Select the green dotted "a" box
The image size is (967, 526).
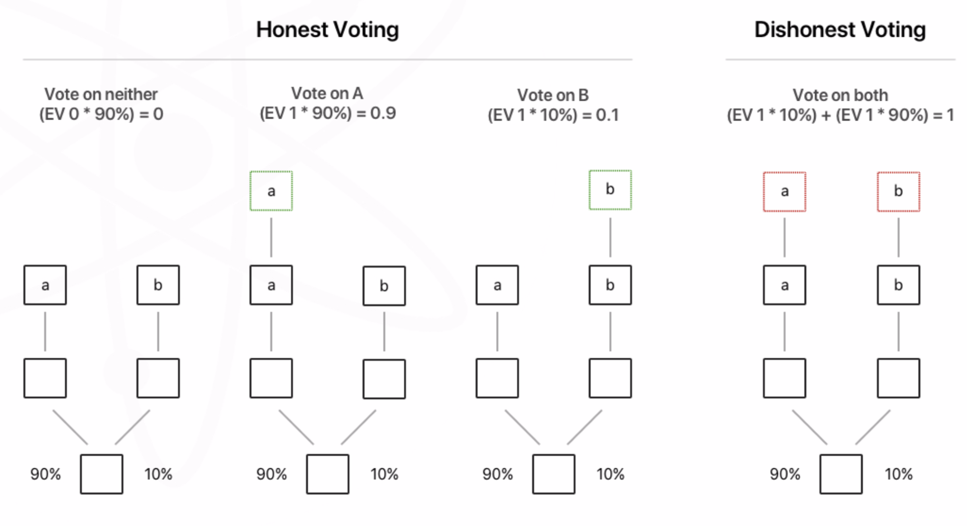coord(271,191)
